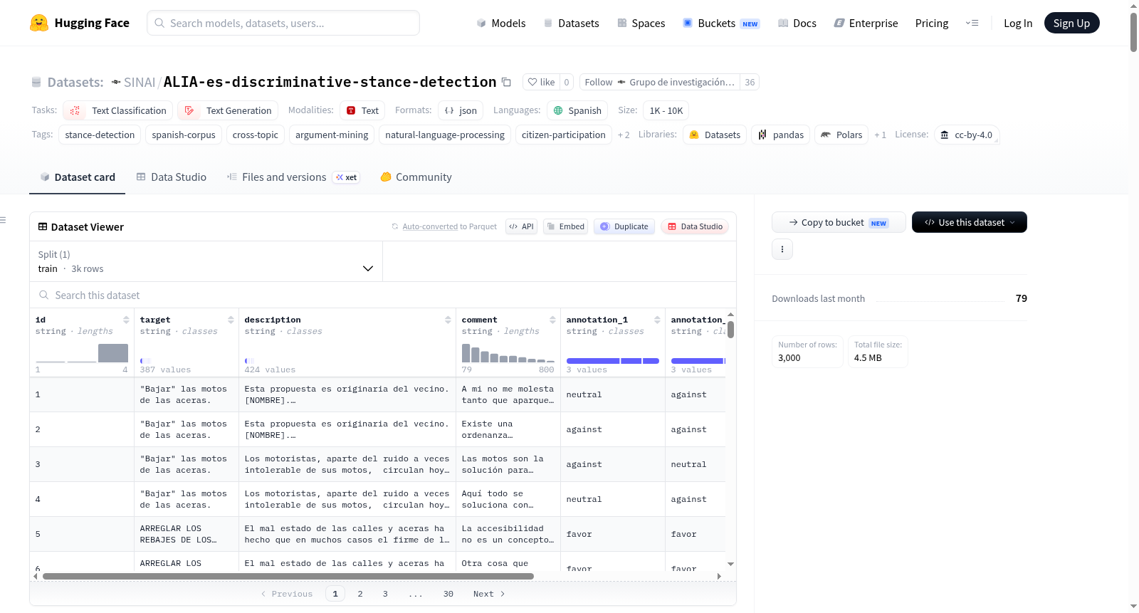Select the Text Classification task tag
Image resolution: width=1139 pixels, height=613 pixels.
tap(118, 110)
